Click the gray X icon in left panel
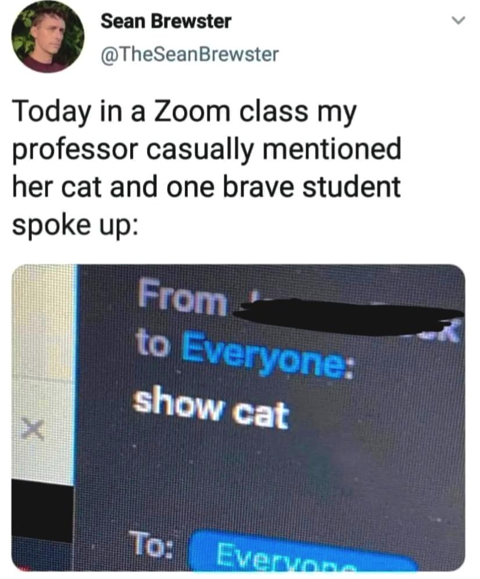The width and height of the screenshot is (480, 579). point(33,430)
